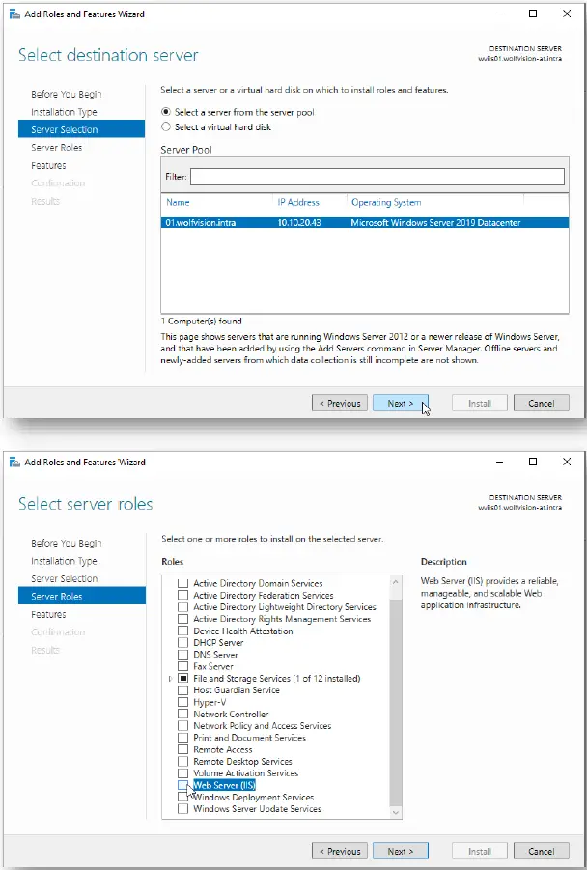
Task: Open Installation Type step in the destination server wizard
Action: (64, 112)
